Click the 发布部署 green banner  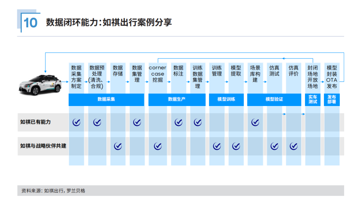tap(331, 100)
